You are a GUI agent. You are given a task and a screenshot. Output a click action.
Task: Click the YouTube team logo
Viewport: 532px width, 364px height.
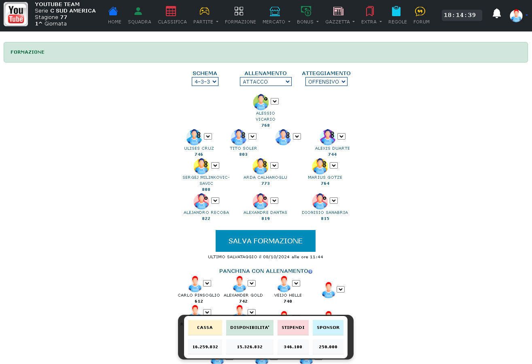pyautogui.click(x=16, y=14)
